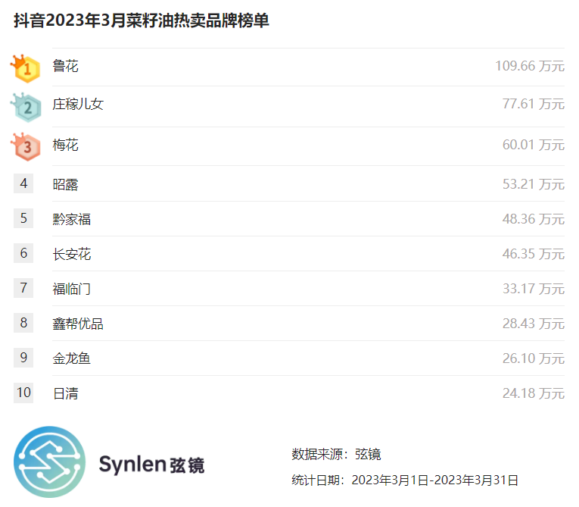Click the bronze rank 3 crown badge
The height and width of the screenshot is (507, 579).
(26, 147)
